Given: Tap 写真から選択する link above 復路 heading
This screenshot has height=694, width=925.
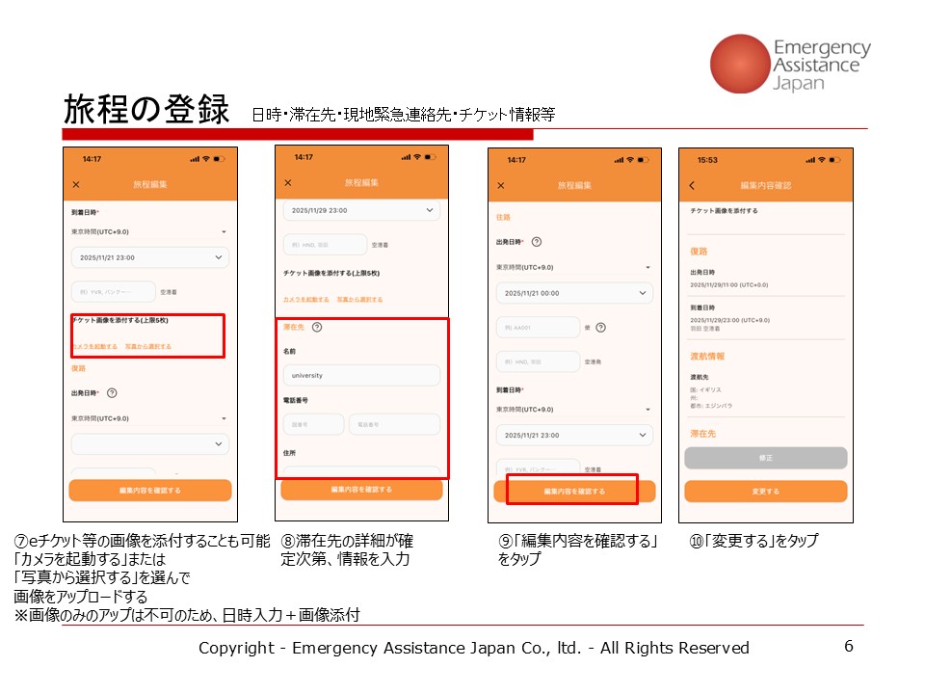Looking at the screenshot, I should coord(148,346).
